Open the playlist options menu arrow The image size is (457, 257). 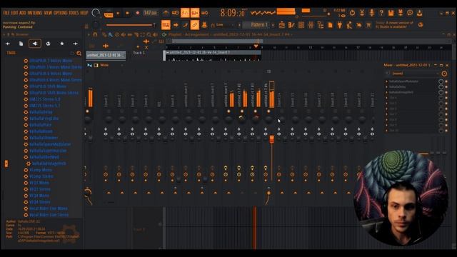point(89,35)
